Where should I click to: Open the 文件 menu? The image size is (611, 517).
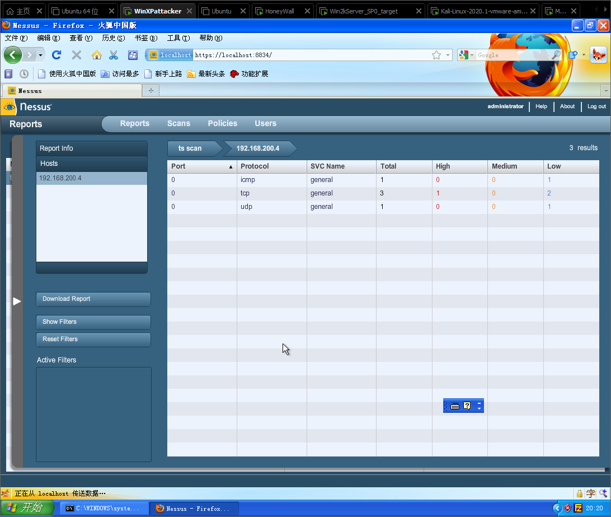pos(16,38)
